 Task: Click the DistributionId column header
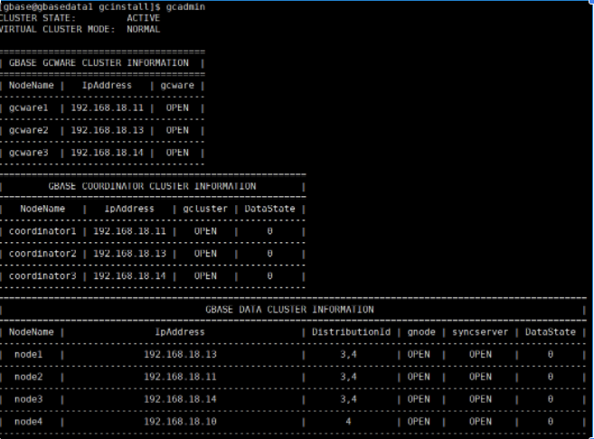[351, 332]
